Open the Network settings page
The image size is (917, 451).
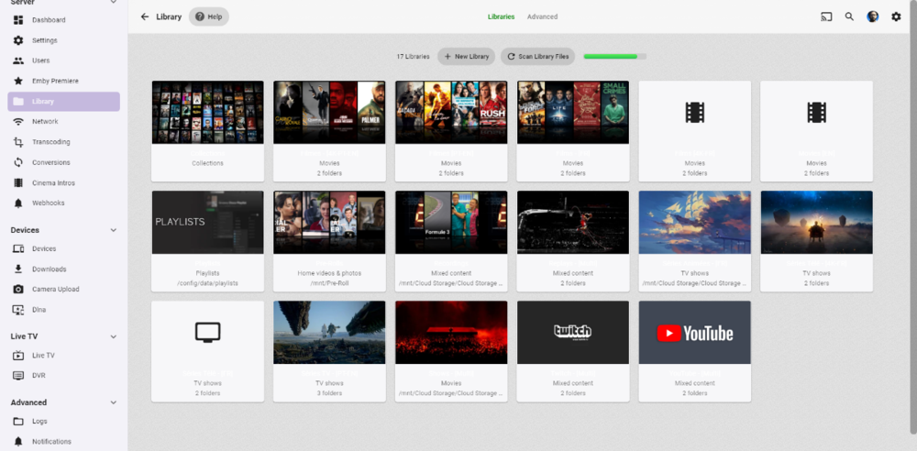[x=64, y=122]
